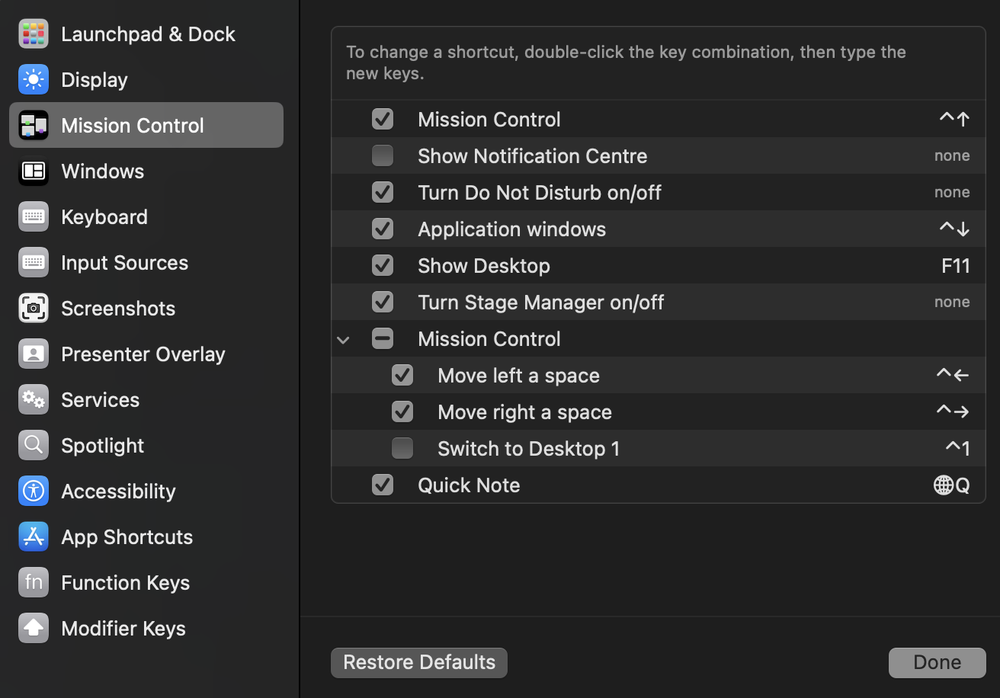
Task: Select Modifier Keys in sidebar
Action: [x=123, y=629]
